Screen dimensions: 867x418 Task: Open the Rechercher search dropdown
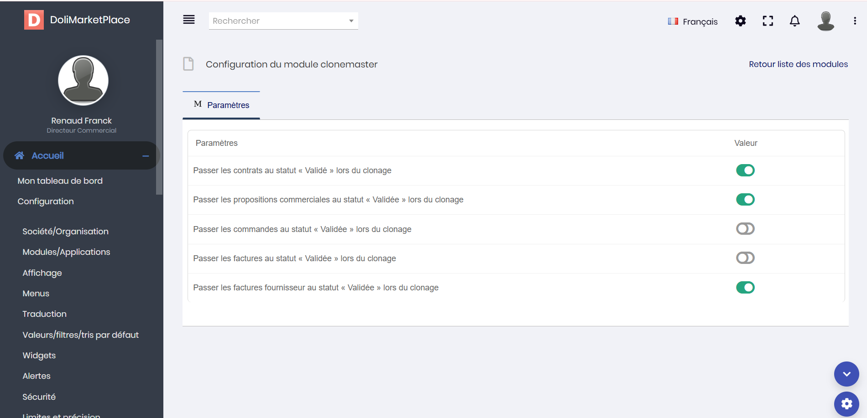point(283,21)
